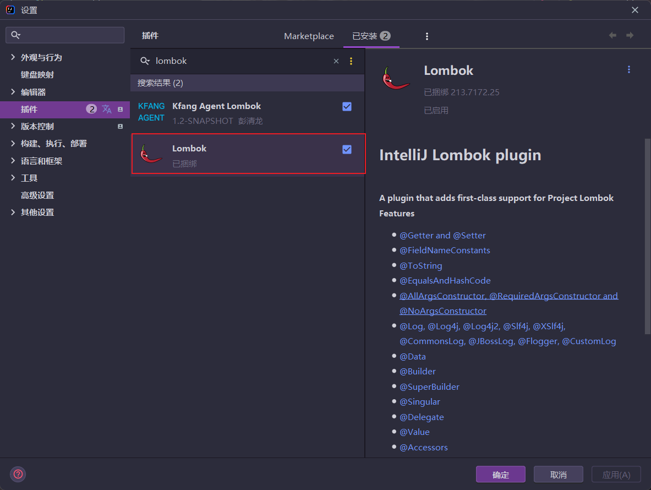Click the description panel vertical scrollbar

coord(647,236)
